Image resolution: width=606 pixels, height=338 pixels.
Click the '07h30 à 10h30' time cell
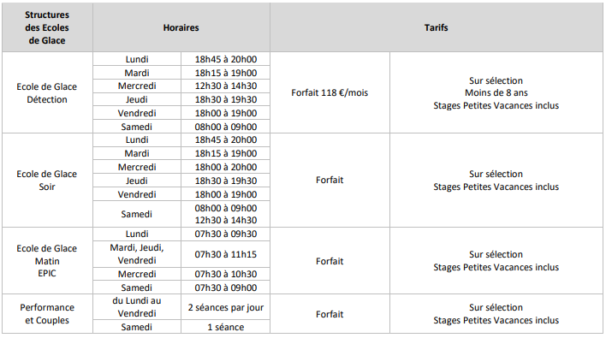tap(226, 274)
